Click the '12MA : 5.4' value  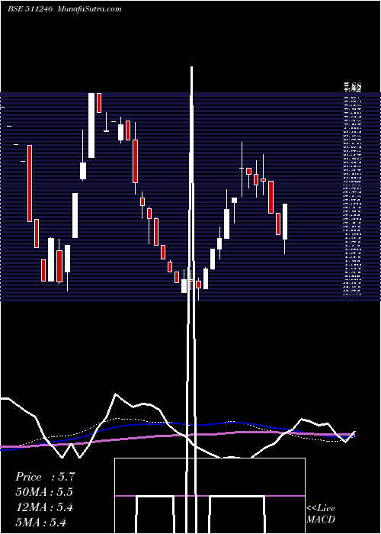point(44,507)
